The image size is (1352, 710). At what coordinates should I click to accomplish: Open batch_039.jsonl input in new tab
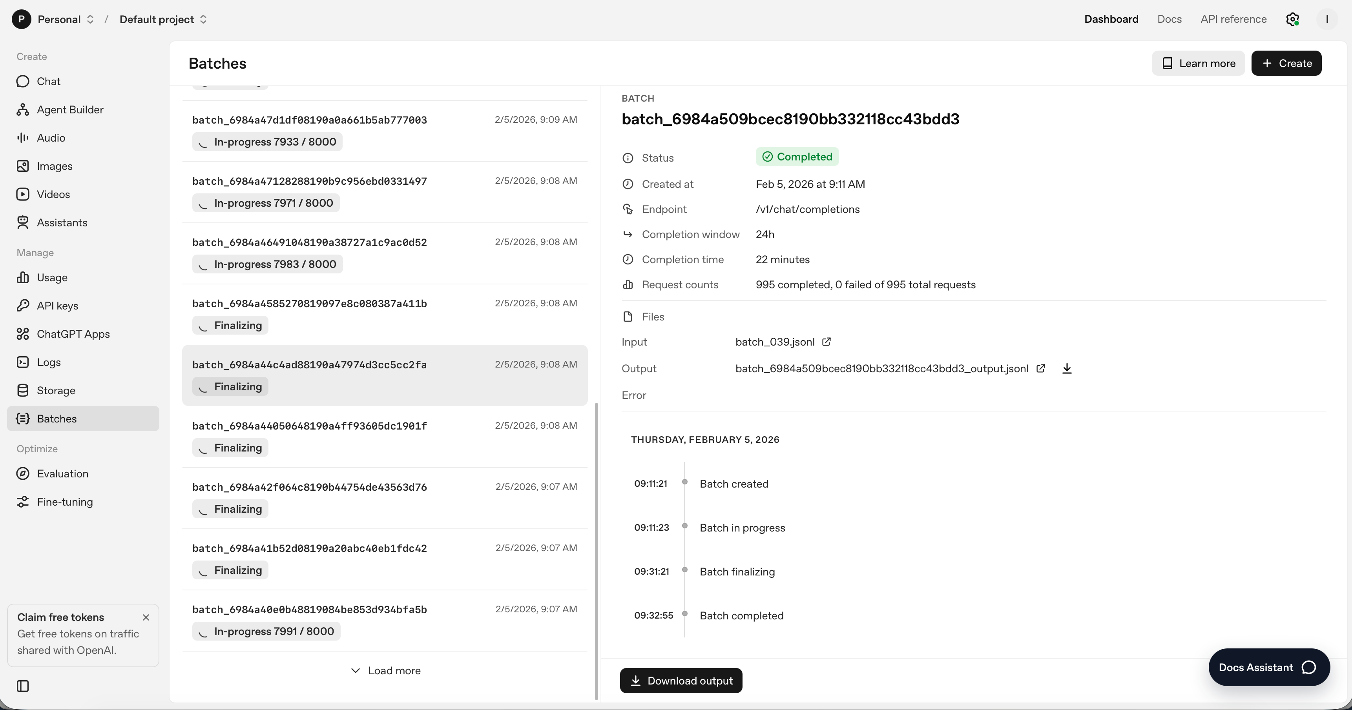click(826, 342)
